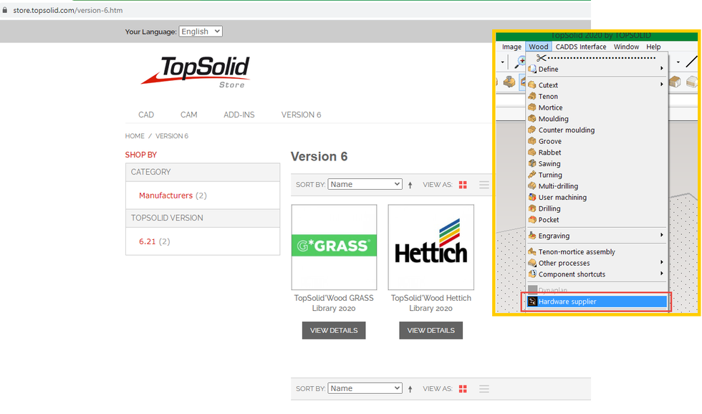Select Moulding in the Wood menu
This screenshot has height=414, width=702.
[x=597, y=119]
